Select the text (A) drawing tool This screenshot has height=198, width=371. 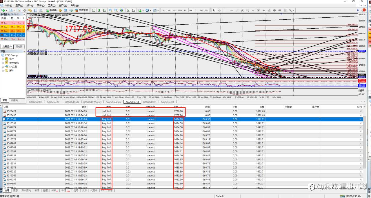coord(253,10)
